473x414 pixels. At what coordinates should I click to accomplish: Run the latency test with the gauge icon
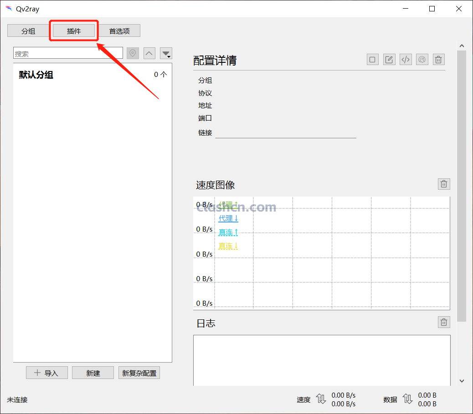(x=422, y=60)
